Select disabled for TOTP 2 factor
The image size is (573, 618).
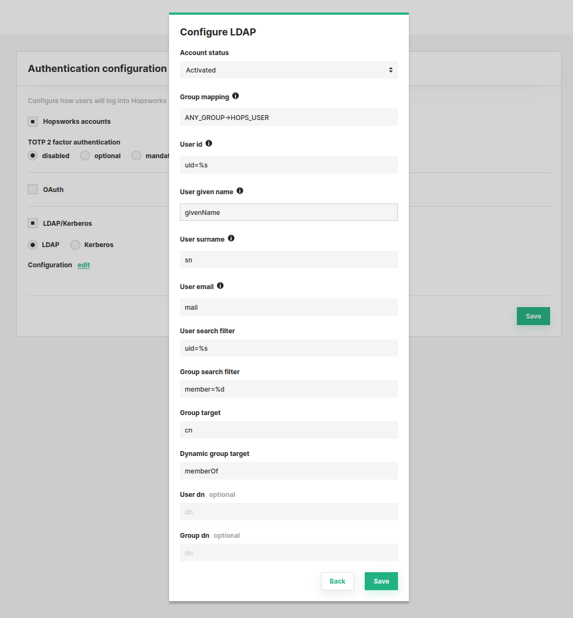click(33, 155)
